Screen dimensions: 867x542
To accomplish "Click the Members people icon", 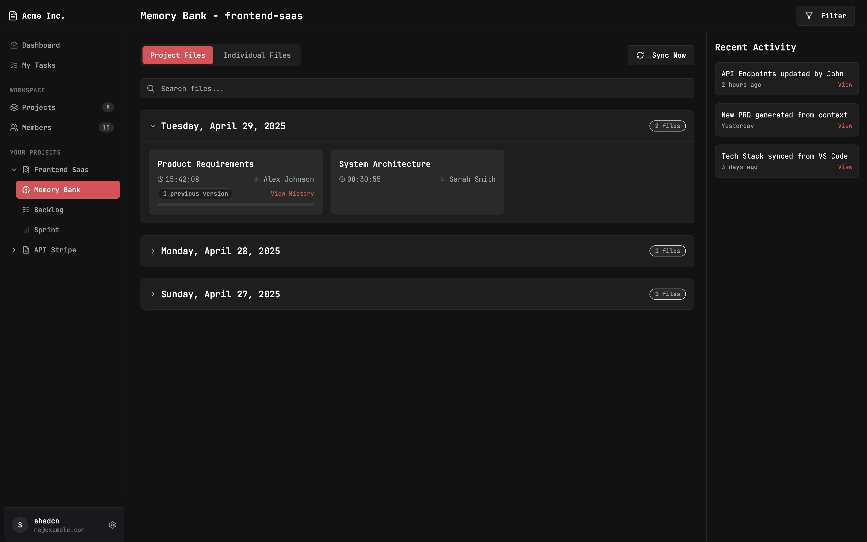I will tap(14, 128).
